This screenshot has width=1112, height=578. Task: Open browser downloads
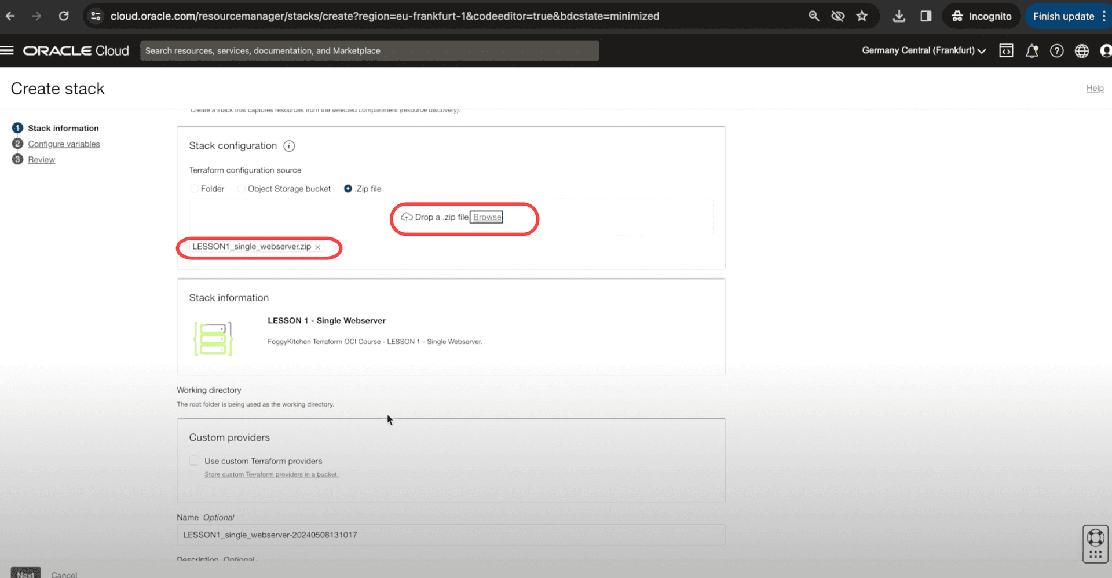[x=899, y=16]
